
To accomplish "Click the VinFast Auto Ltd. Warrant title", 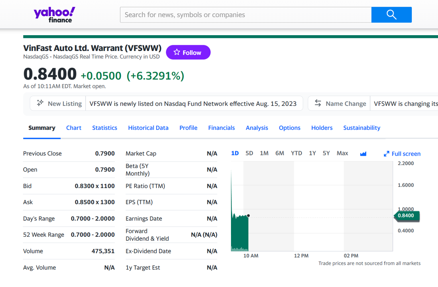I will point(92,48).
